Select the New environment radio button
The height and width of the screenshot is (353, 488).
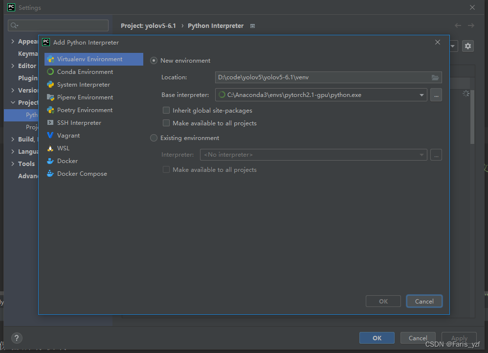tap(154, 60)
